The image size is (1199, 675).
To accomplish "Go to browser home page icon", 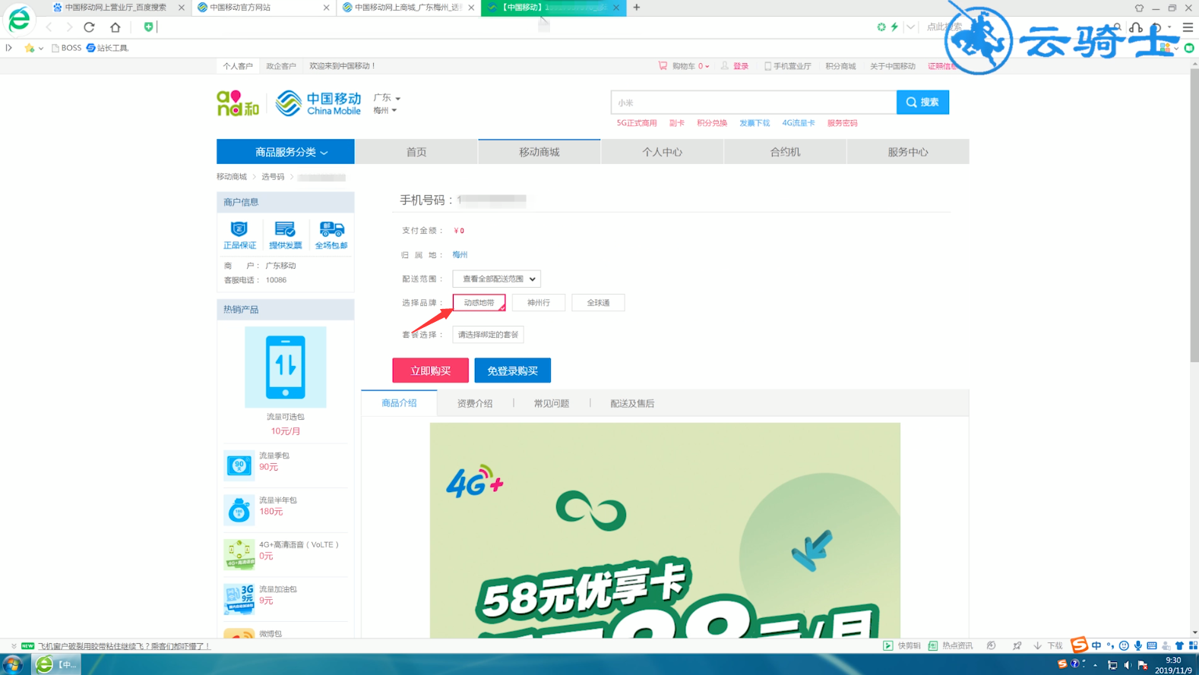I will 115,27.
